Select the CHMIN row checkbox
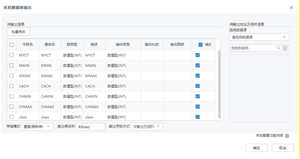 [11, 96]
